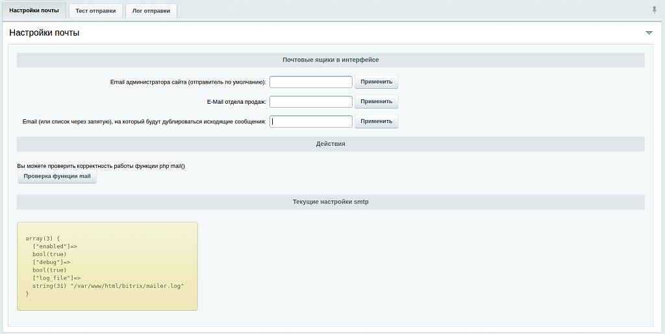The width and height of the screenshot is (665, 334).
Task: Click the E-Mail отдела продаж input
Action: coord(310,102)
